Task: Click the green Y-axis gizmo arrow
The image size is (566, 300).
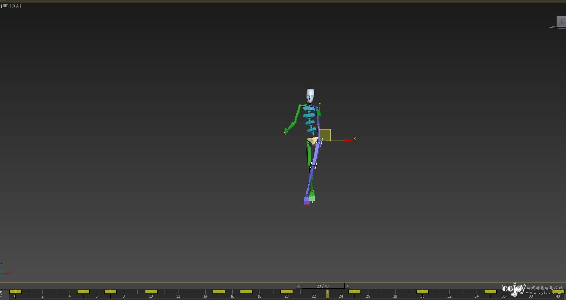Action: [319, 112]
